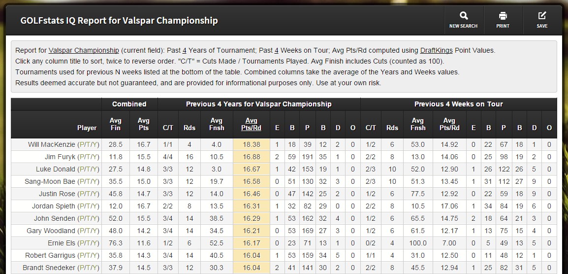Viewport: 568px width, 274px height.
Task: Sort by Combined Avg Fin column
Action: tap(116, 124)
